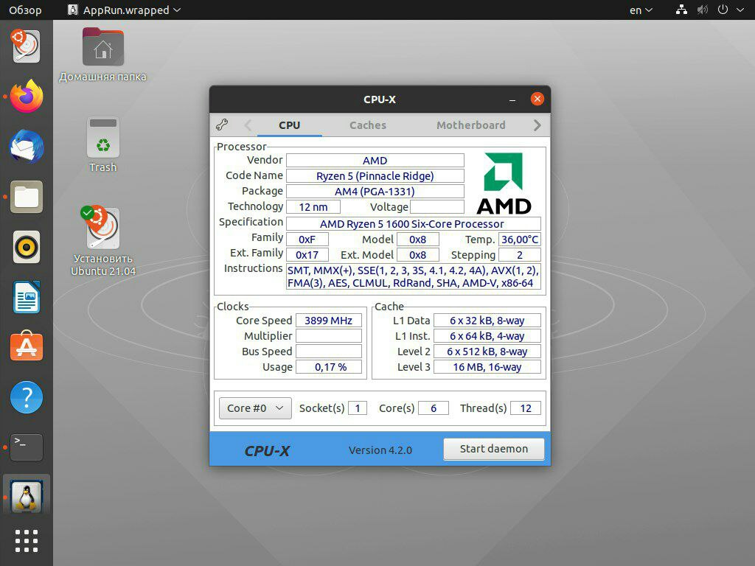Expand the Core #0 dropdown

coord(255,408)
